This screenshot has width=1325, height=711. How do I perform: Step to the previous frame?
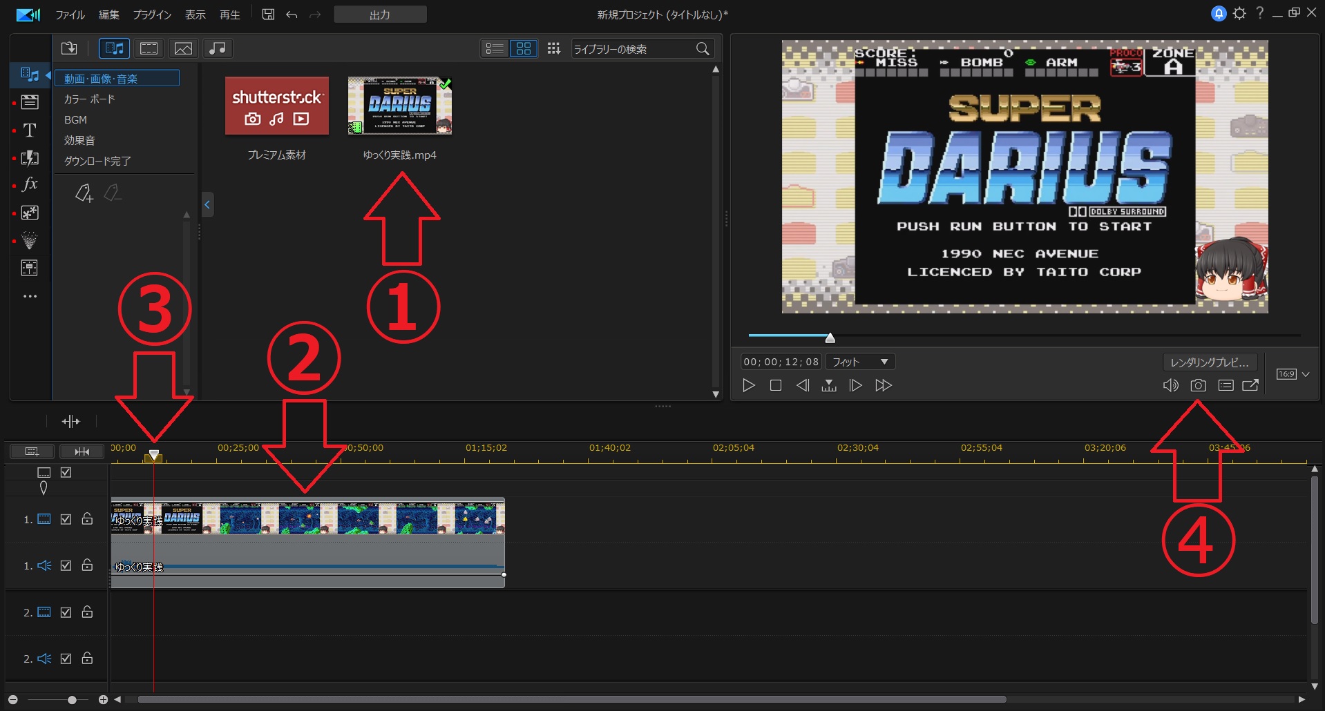[x=803, y=385]
